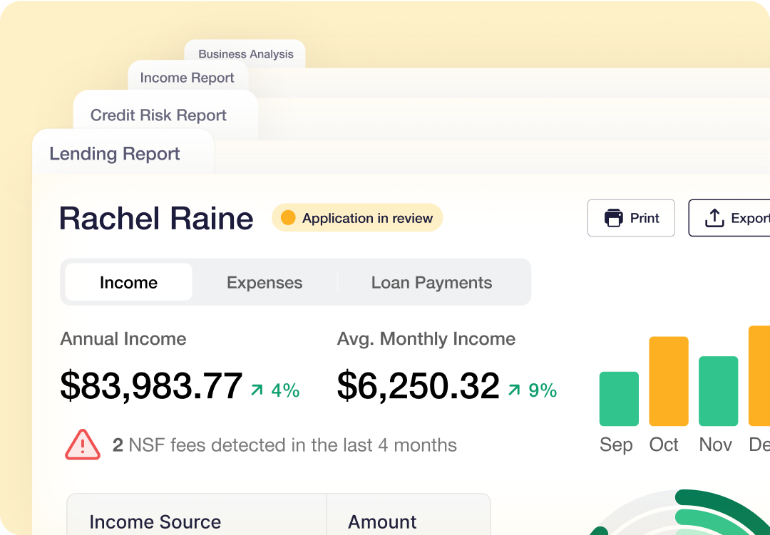Click the green Sep bar
This screenshot has height=535, width=770.
pyautogui.click(x=619, y=398)
